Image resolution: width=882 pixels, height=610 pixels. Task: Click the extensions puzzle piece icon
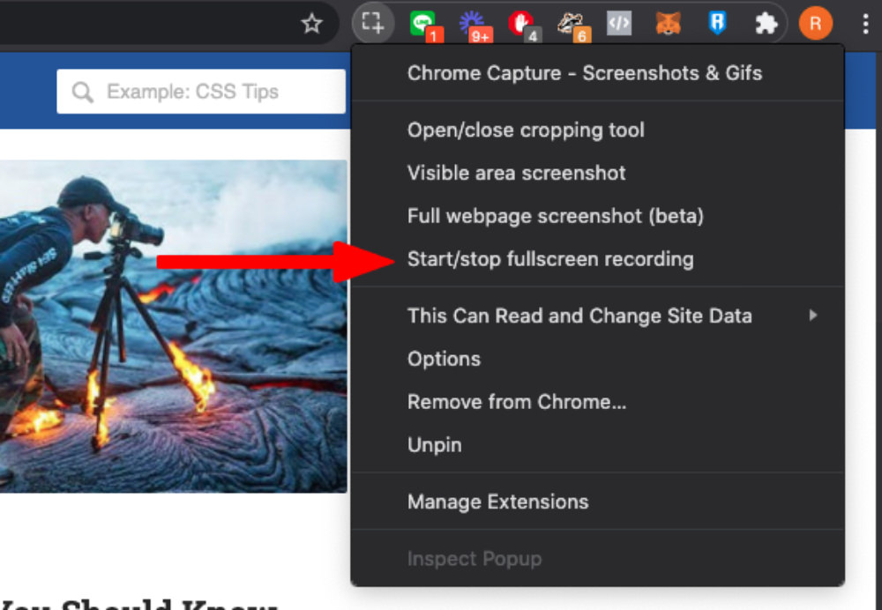pyautogui.click(x=766, y=24)
